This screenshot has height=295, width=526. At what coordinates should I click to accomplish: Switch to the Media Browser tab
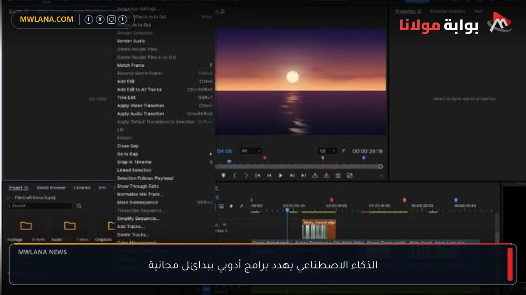click(51, 188)
